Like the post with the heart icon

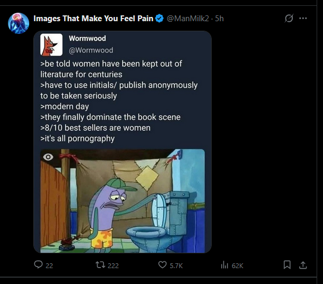pos(162,265)
